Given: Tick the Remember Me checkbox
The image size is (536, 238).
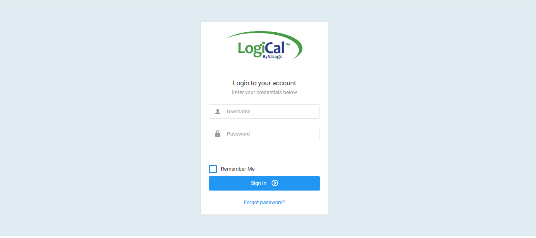Looking at the screenshot, I should click(x=213, y=169).
